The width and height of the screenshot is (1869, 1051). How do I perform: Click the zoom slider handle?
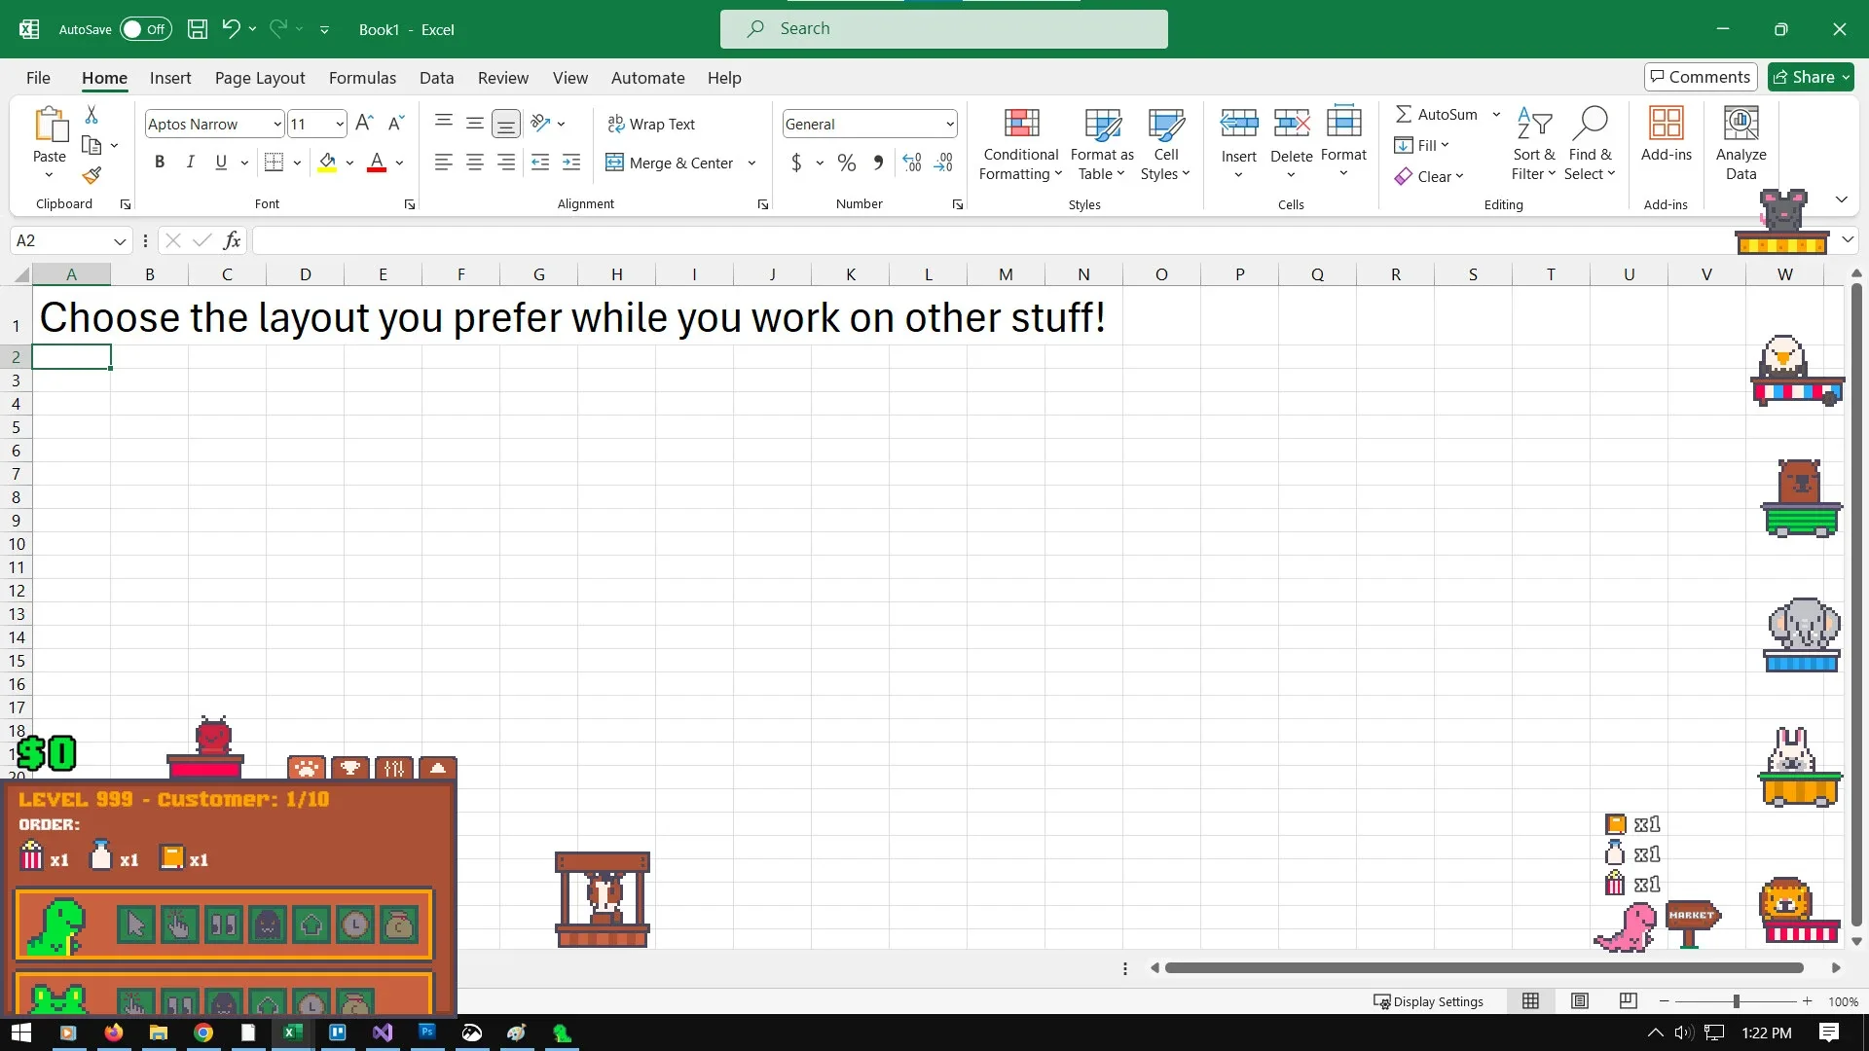pos(1736,1001)
